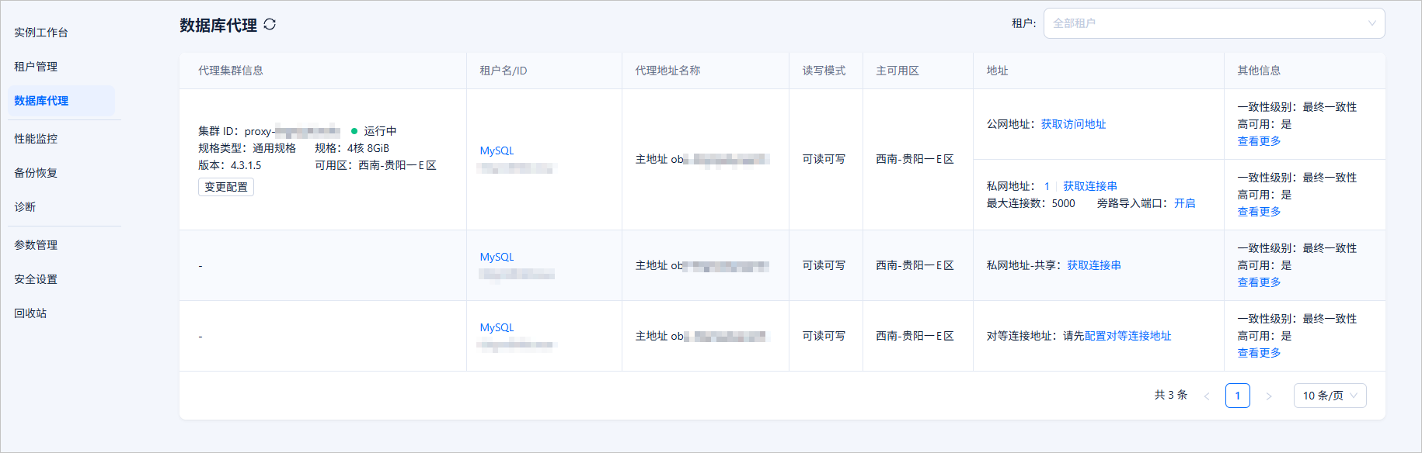Open the 全部租户 tenant dropdown
The image size is (1422, 453).
click(x=1214, y=23)
